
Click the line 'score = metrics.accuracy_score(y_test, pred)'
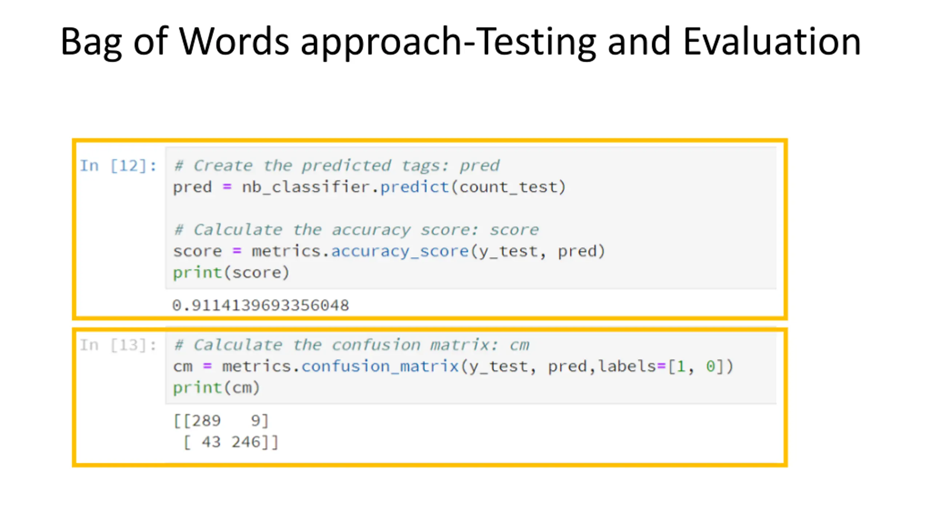(x=389, y=251)
